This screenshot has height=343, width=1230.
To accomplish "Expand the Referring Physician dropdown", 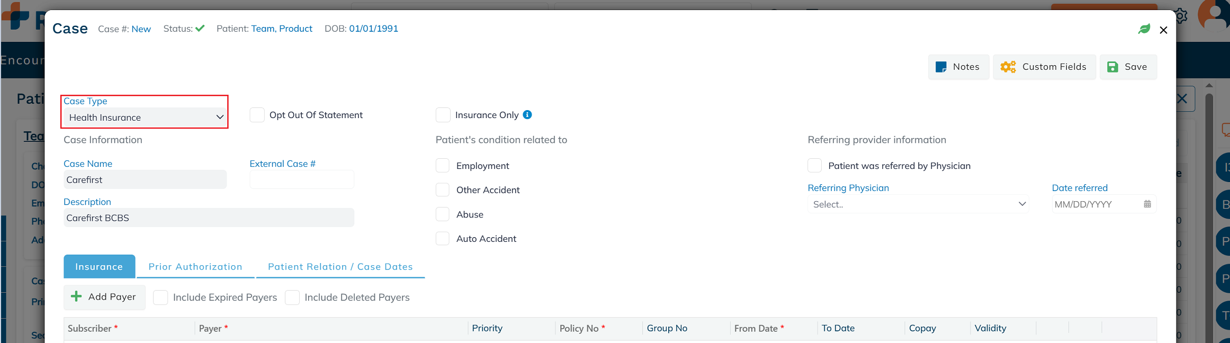I will click(918, 204).
